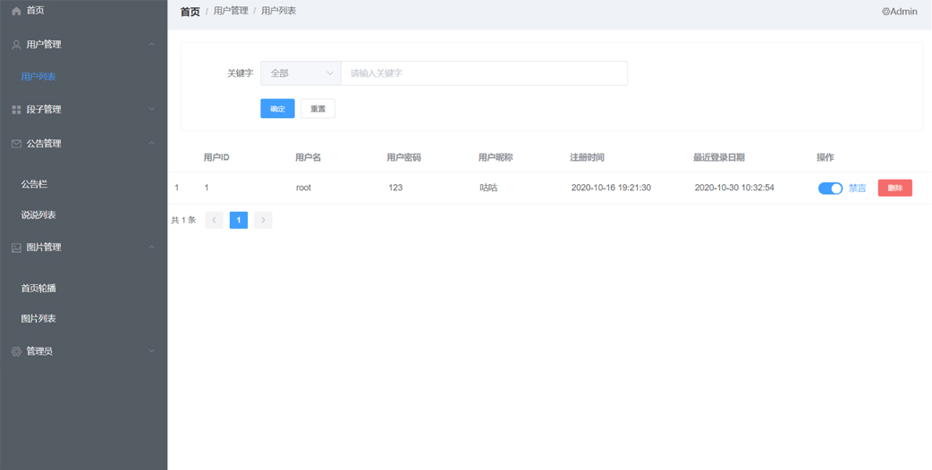Collapse the 用户管理 menu section

tap(151, 45)
